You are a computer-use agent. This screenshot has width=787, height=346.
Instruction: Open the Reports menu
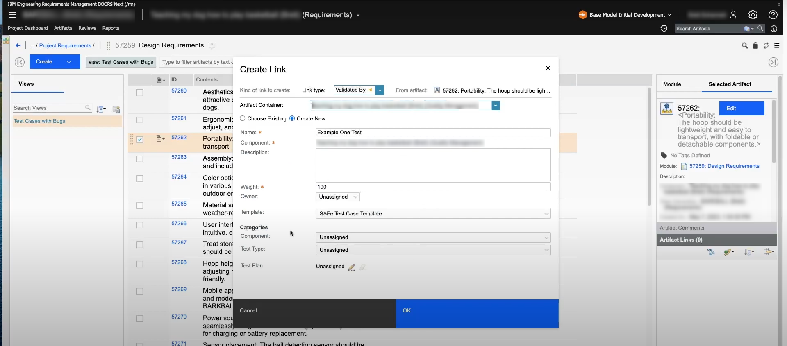point(111,28)
